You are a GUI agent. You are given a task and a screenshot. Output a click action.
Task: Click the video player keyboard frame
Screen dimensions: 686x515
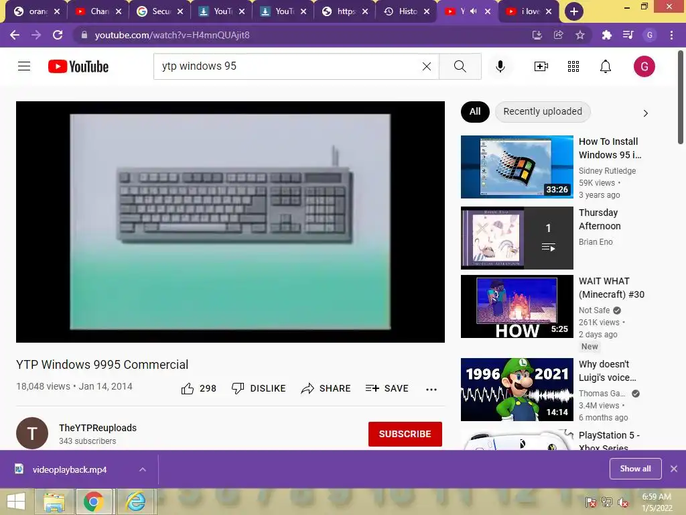point(230,221)
